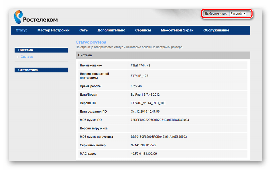Image resolution: width=271 pixels, height=170 pixels.
Task: Navigate to the Обслуживание menu
Action: click(x=216, y=30)
